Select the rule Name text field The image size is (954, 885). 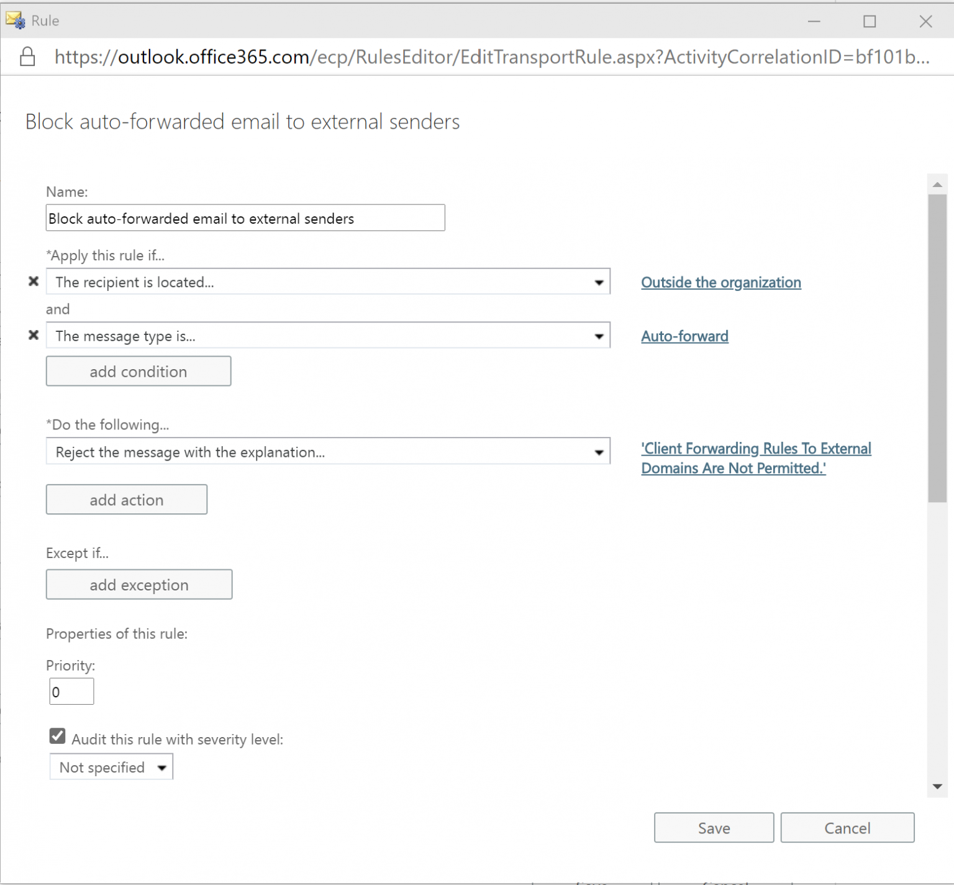[245, 218]
